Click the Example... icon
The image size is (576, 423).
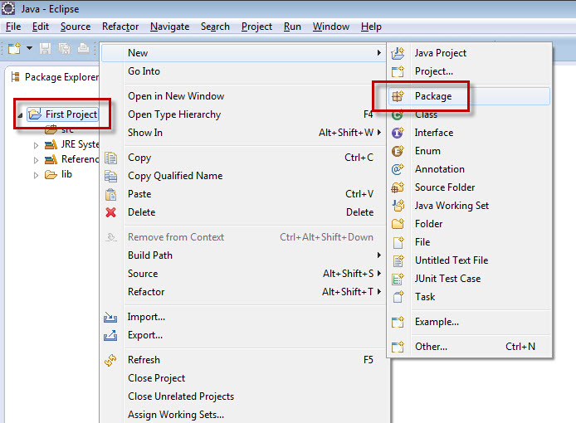(398, 322)
